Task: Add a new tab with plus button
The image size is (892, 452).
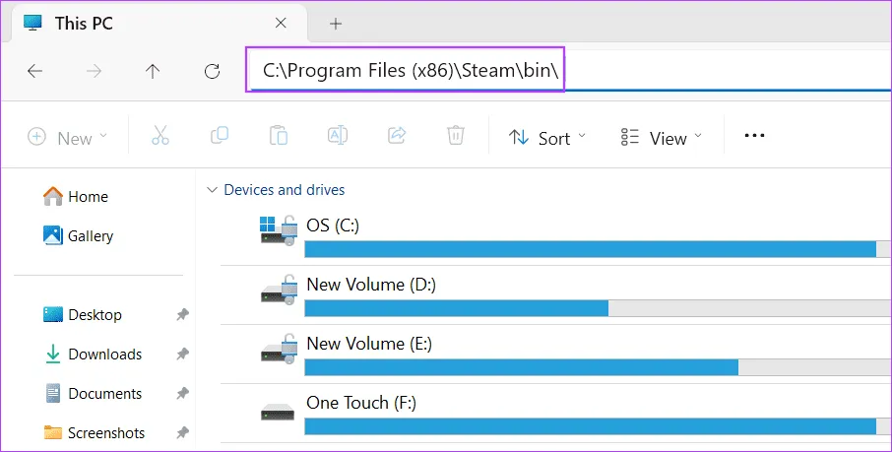Action: pyautogui.click(x=336, y=23)
